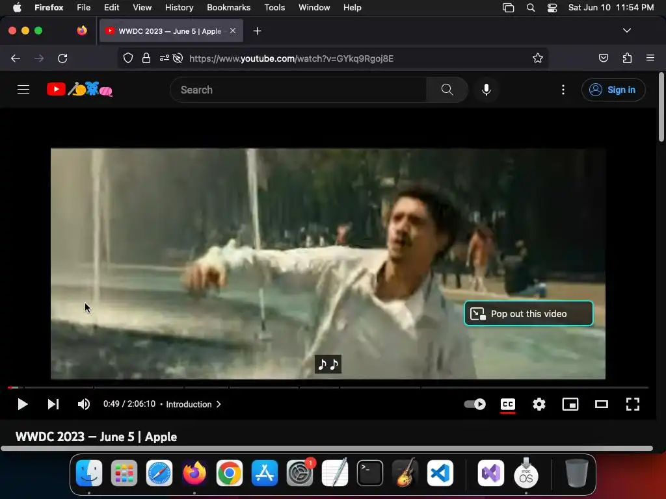Open the File menu

click(x=84, y=7)
